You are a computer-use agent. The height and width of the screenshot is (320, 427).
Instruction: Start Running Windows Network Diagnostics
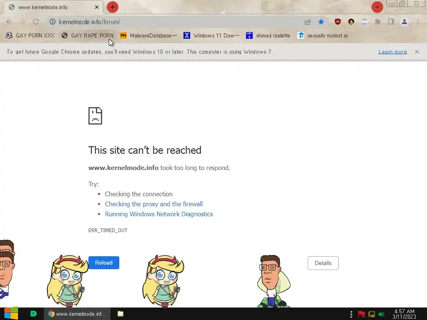tap(159, 214)
